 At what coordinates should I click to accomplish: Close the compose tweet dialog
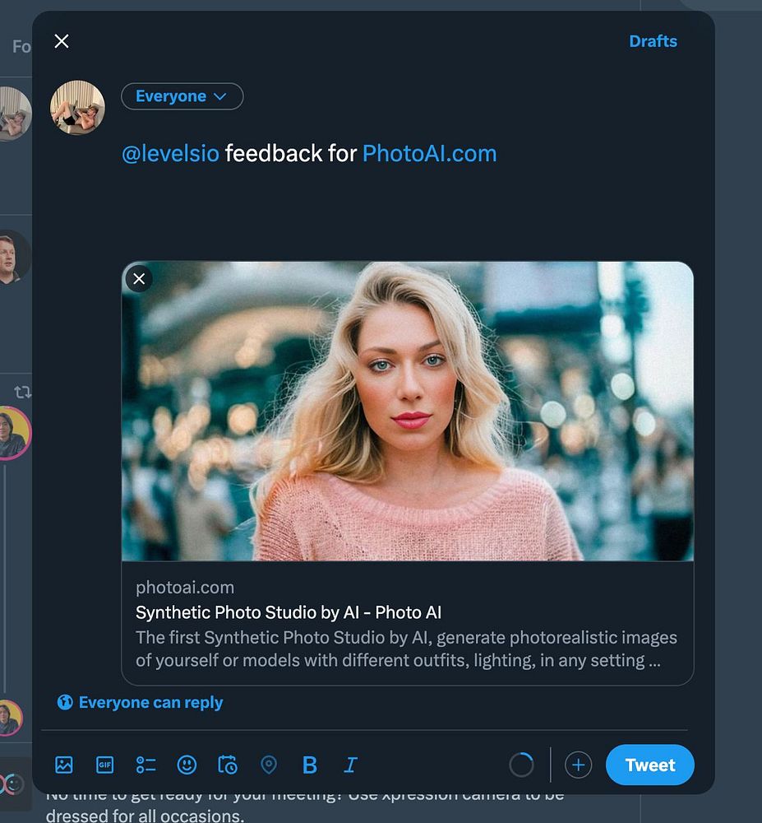click(62, 41)
